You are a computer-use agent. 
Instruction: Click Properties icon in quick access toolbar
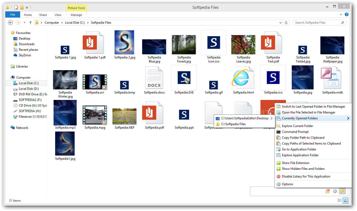(x=16, y=7)
